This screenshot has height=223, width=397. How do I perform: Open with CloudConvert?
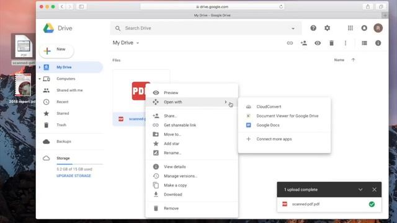pos(284,107)
